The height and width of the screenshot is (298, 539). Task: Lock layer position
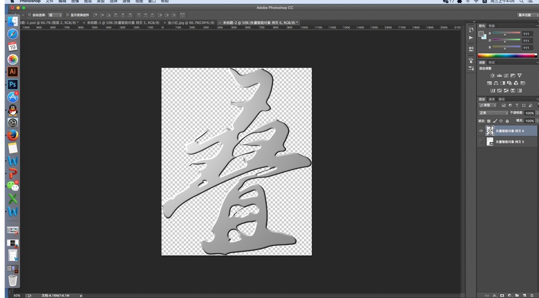click(x=501, y=121)
